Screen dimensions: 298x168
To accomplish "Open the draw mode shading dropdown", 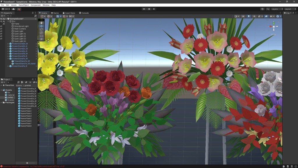I will (x=237, y=16).
